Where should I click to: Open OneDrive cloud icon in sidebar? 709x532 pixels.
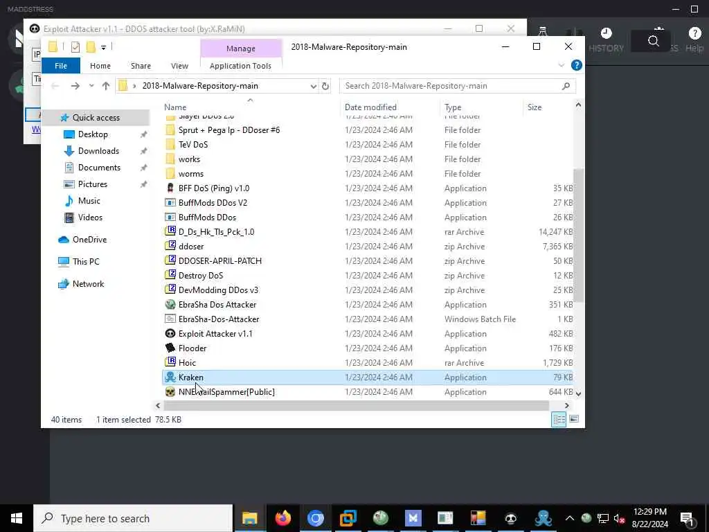(63, 239)
